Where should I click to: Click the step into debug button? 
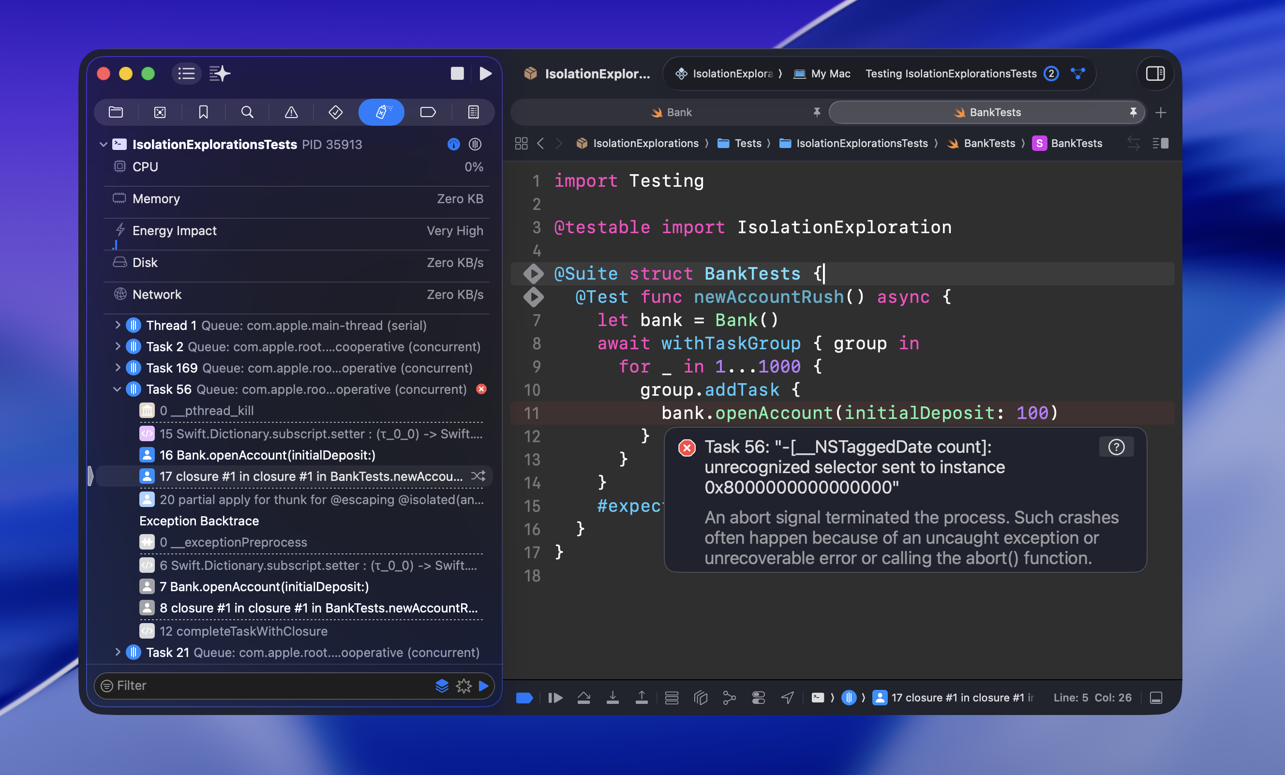pyautogui.click(x=613, y=697)
